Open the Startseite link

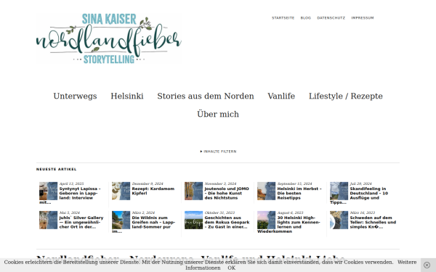[x=283, y=17]
